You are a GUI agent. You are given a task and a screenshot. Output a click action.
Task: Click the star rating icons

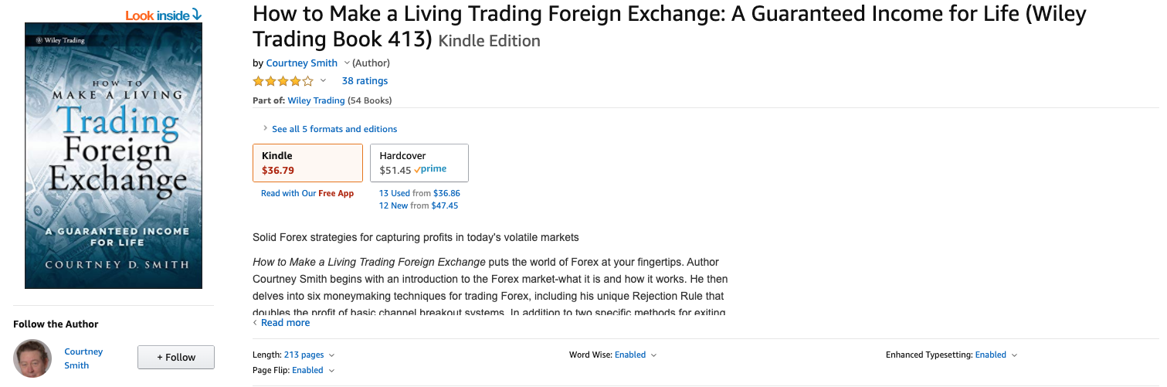pyautogui.click(x=283, y=81)
